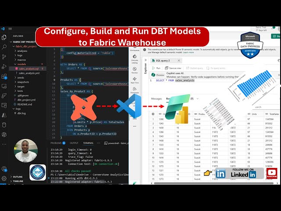The image size is (281, 211).
Task: Open the panel tabs overflow ellipsis
Action: pyautogui.click(x=98, y=143)
